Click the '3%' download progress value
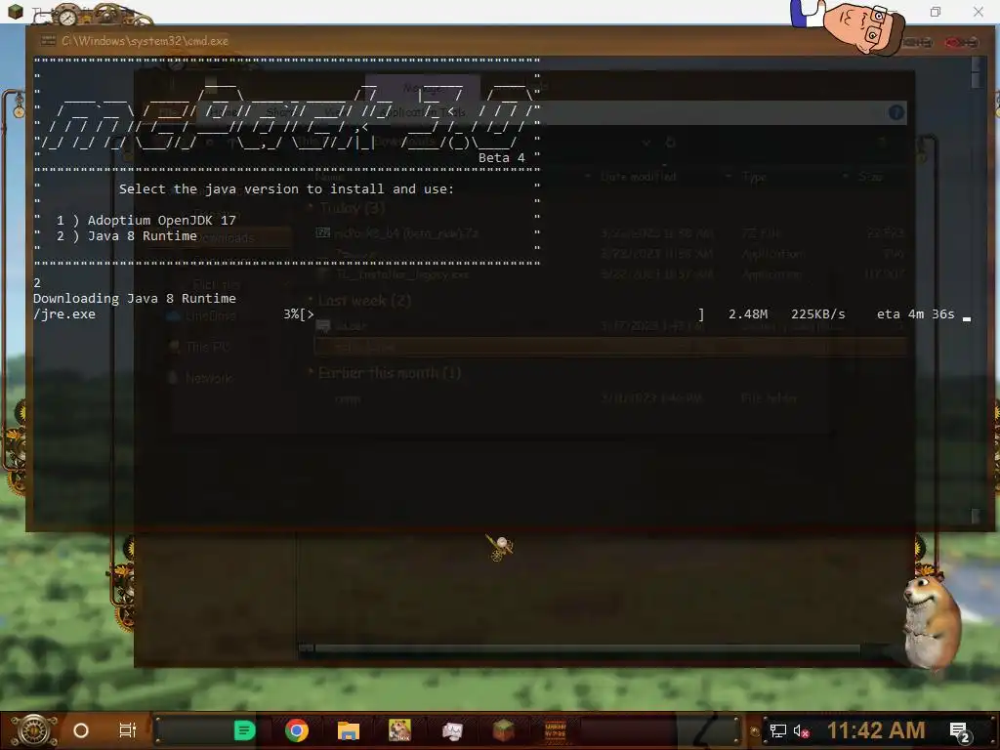Viewport: 1000px width, 750px height. tap(291, 314)
